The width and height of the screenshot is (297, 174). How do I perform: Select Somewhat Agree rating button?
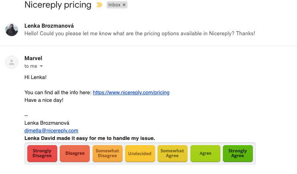coord(172,153)
